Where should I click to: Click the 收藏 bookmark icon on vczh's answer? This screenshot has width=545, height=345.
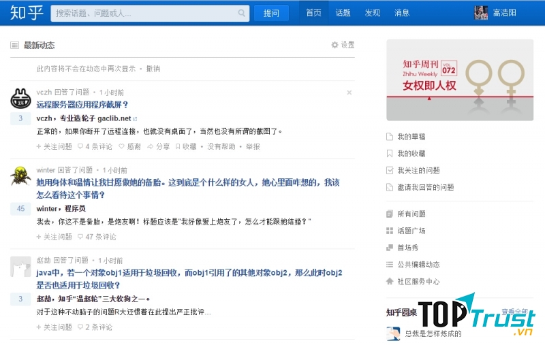[177, 146]
